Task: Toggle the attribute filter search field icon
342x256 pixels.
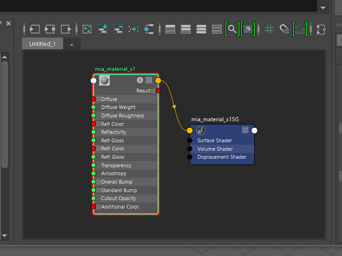Action: click(x=232, y=29)
